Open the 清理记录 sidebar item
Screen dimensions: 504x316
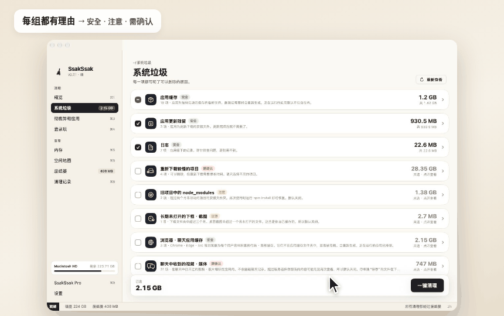point(84,181)
